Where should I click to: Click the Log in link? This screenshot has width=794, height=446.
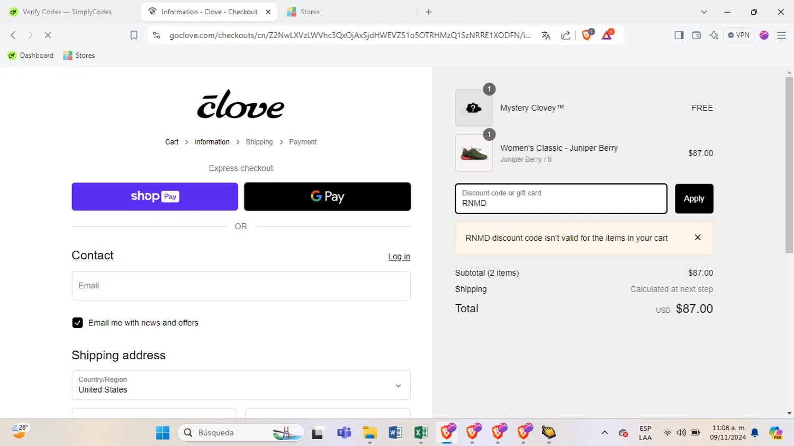point(399,257)
